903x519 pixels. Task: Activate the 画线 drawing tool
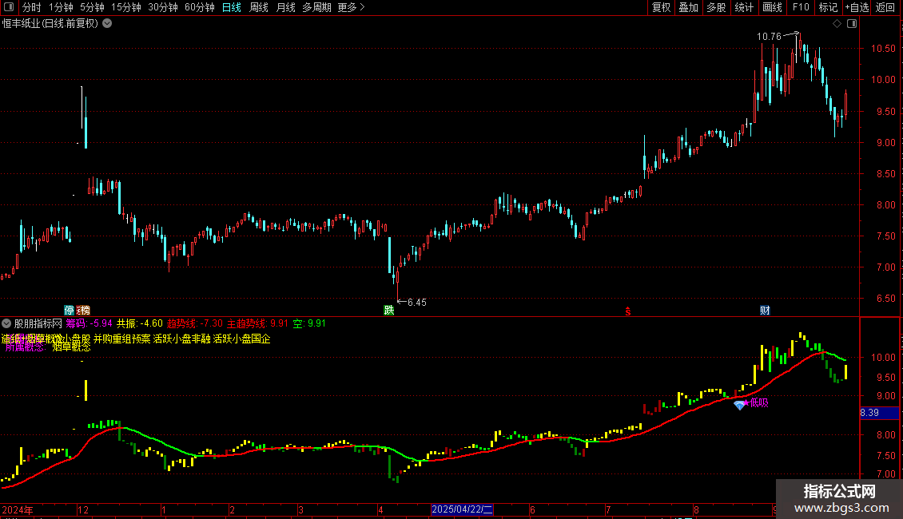point(772,7)
